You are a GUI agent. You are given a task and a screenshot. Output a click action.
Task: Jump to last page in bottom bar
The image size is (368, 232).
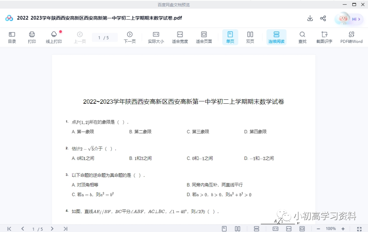(x=65, y=229)
